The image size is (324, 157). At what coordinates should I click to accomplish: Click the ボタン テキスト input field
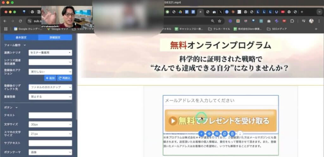tap(50, 115)
